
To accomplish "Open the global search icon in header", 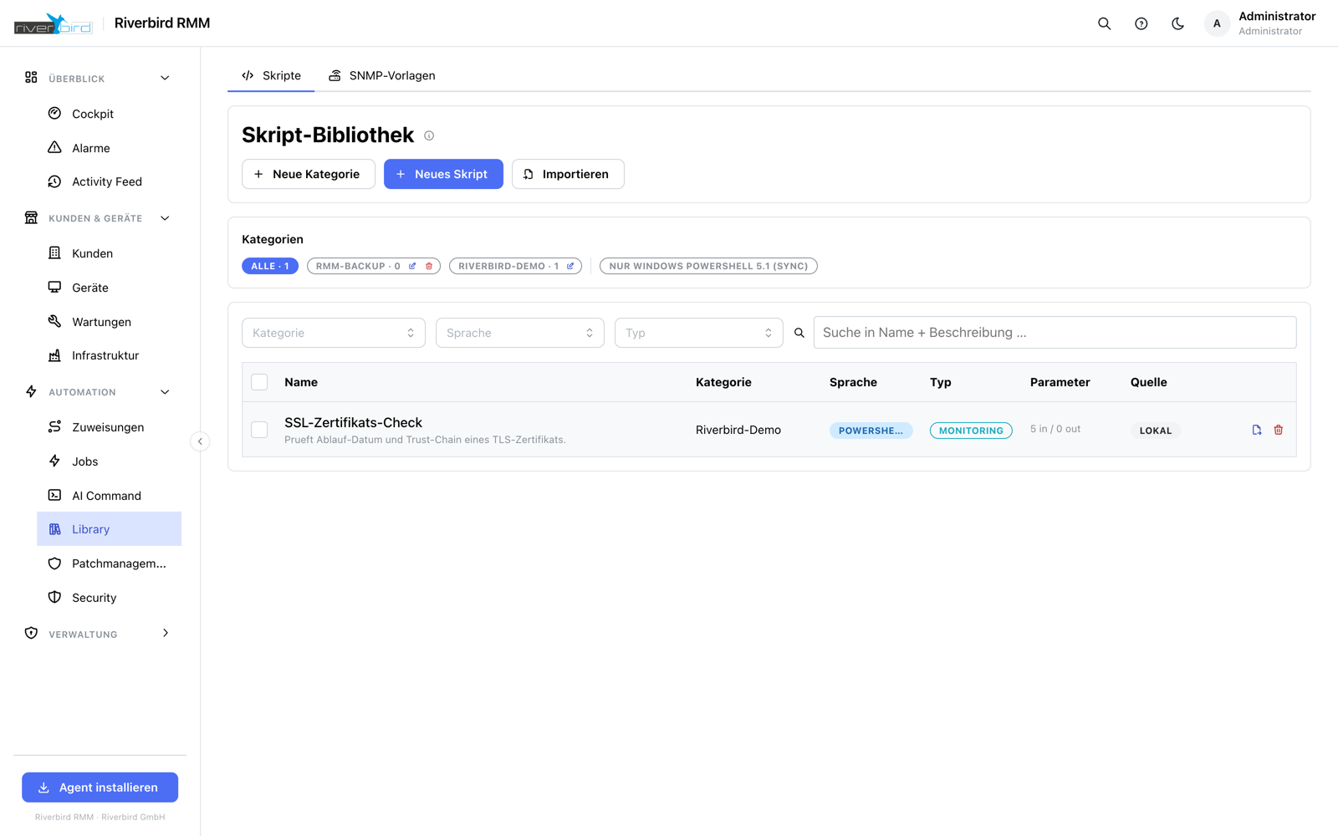I will tap(1104, 23).
